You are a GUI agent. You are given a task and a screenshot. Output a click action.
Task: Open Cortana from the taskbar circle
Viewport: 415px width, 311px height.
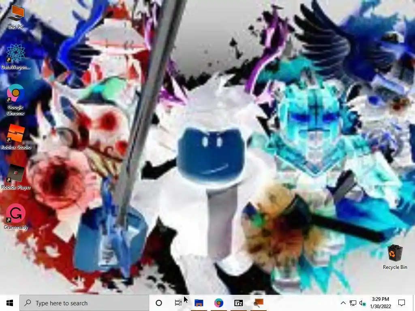click(x=159, y=303)
